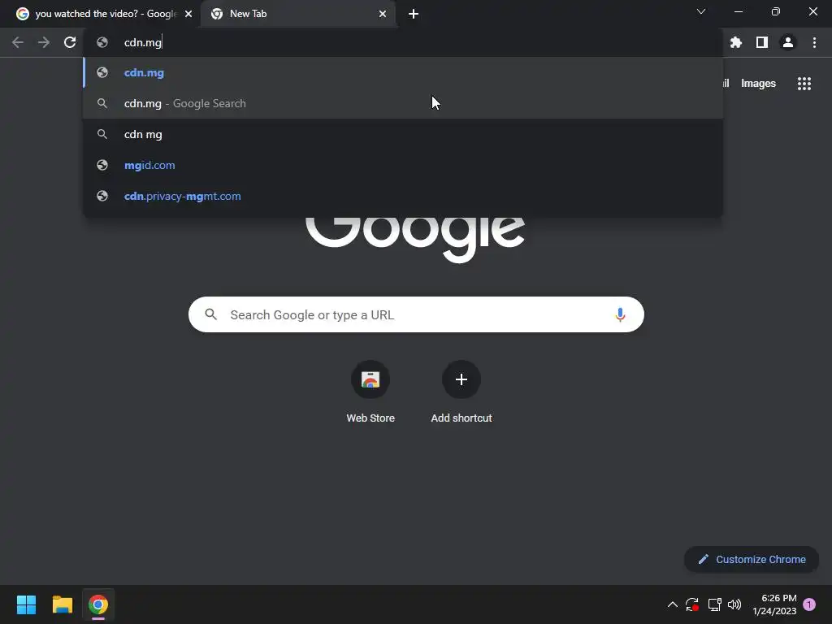Viewport: 832px width, 624px height.
Task: Select the cdn.privacy-mgmt.com suggestion
Action: (403, 196)
